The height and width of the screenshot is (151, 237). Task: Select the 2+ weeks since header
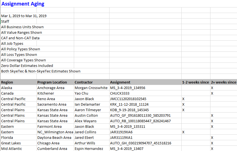pos(223,82)
